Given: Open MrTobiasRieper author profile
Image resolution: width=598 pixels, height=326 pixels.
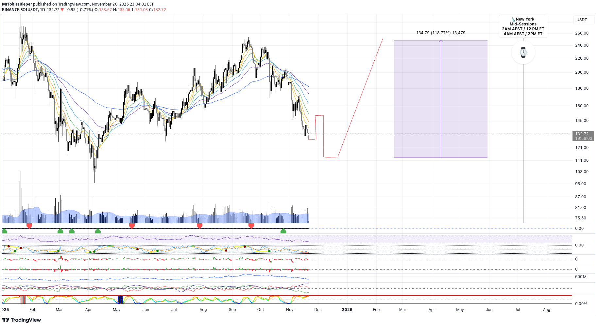Looking at the screenshot, I should click(17, 4).
